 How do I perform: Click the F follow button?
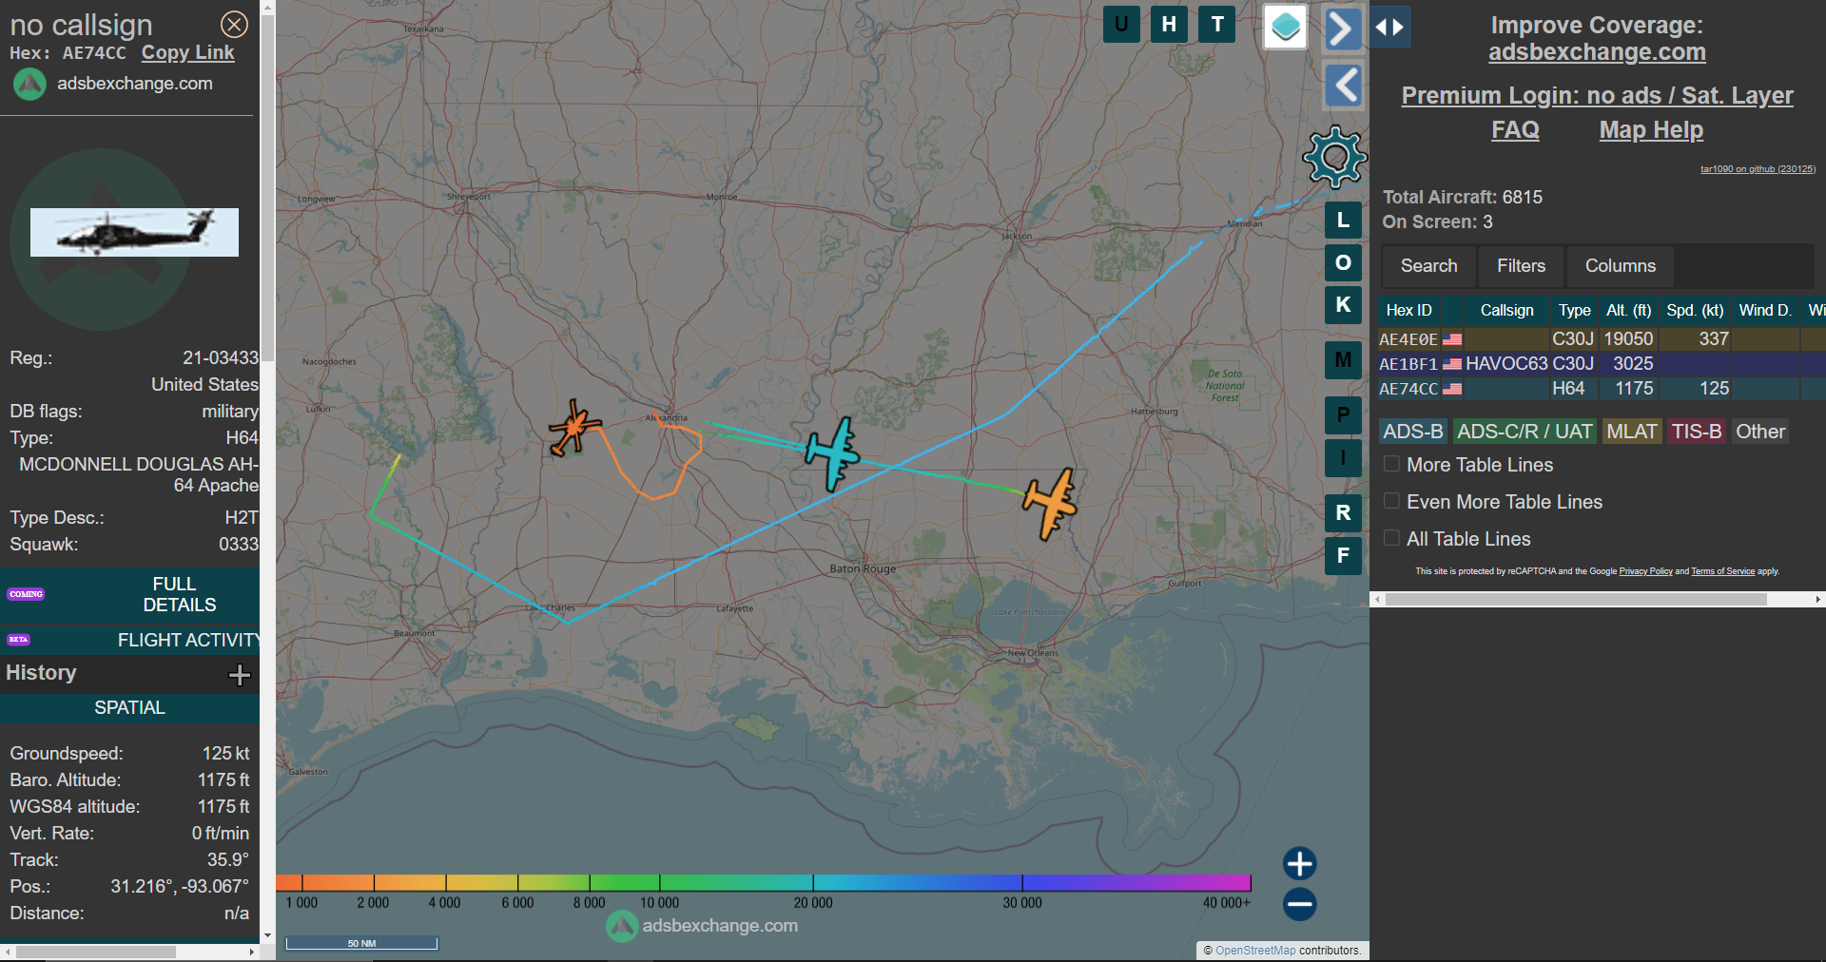pyautogui.click(x=1343, y=556)
